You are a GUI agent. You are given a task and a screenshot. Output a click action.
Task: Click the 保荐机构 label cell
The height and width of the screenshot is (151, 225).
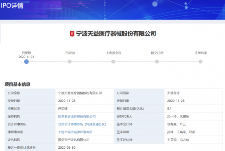coord(30,116)
